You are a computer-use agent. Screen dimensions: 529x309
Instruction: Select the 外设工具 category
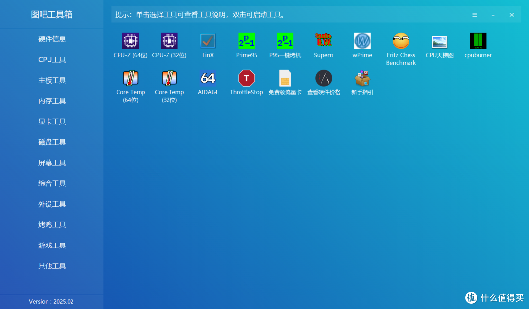point(52,204)
